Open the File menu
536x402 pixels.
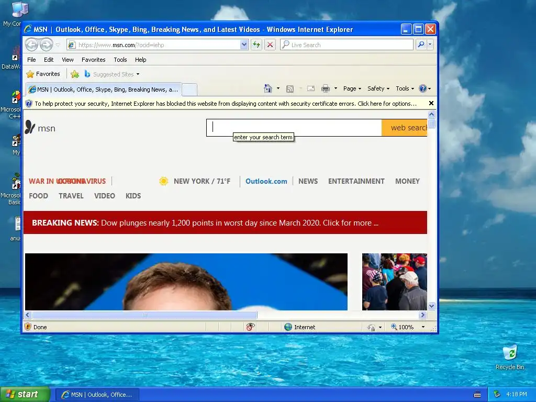pos(31,60)
